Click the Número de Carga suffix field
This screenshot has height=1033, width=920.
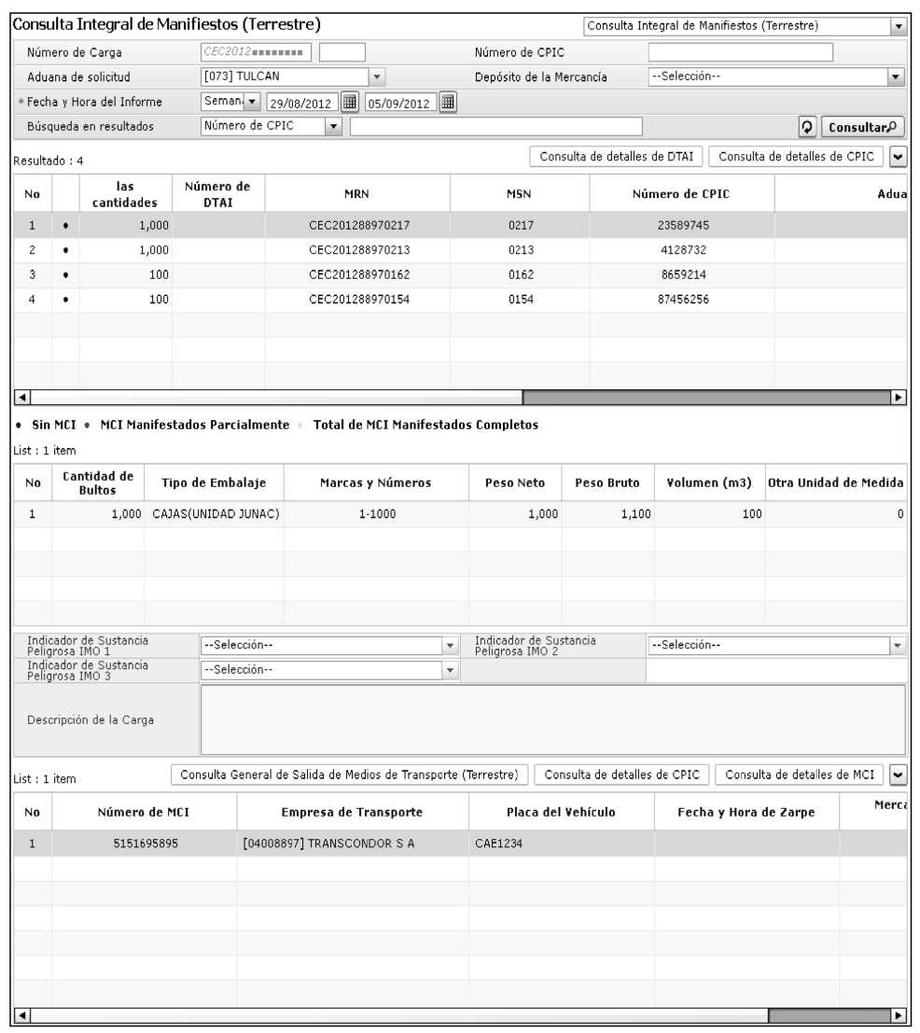342,52
